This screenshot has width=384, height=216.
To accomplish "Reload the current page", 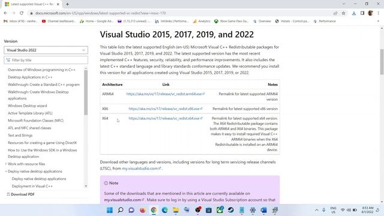I will point(22,13).
